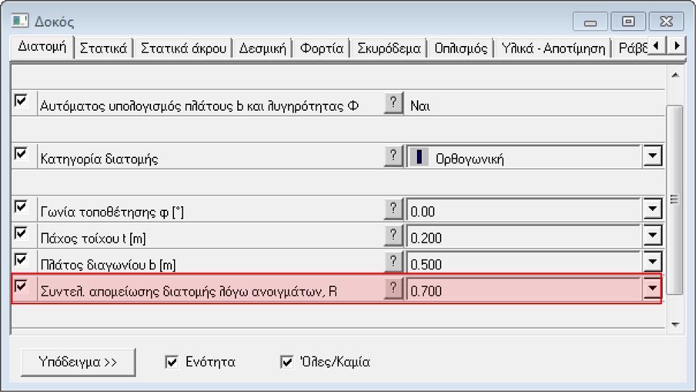This screenshot has width=696, height=392.
Task: Open the Ορθογωνική section category dropdown
Action: coord(651,157)
